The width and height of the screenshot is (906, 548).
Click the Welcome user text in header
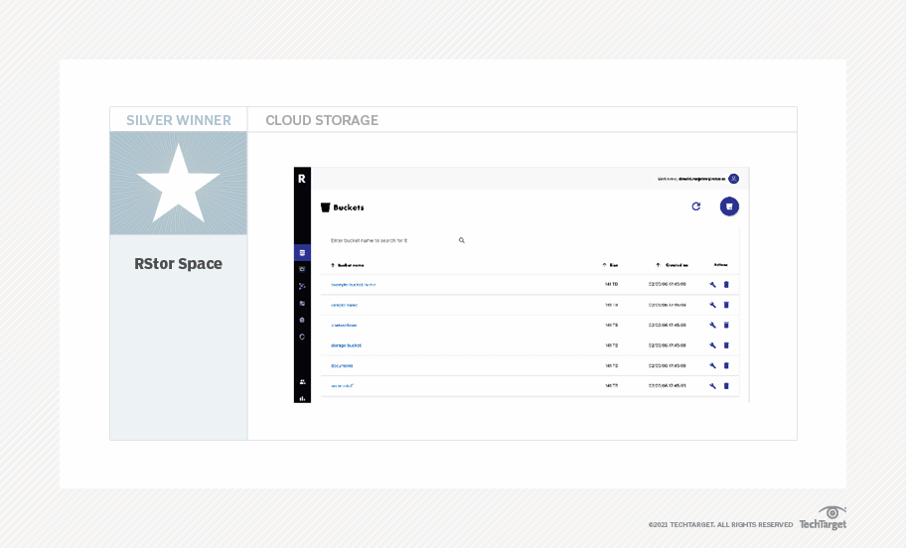pos(691,179)
